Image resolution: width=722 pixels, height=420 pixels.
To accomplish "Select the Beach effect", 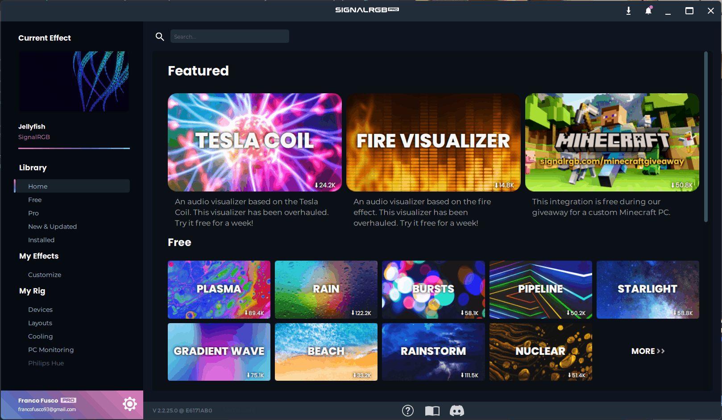I will [326, 352].
